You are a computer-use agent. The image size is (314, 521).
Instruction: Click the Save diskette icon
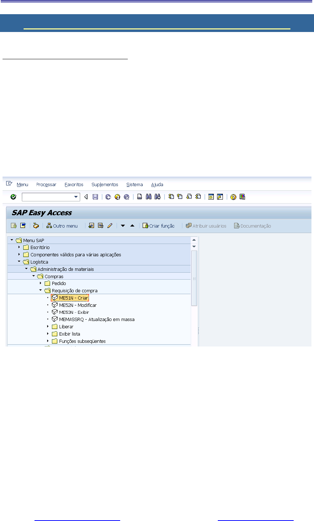(95, 197)
